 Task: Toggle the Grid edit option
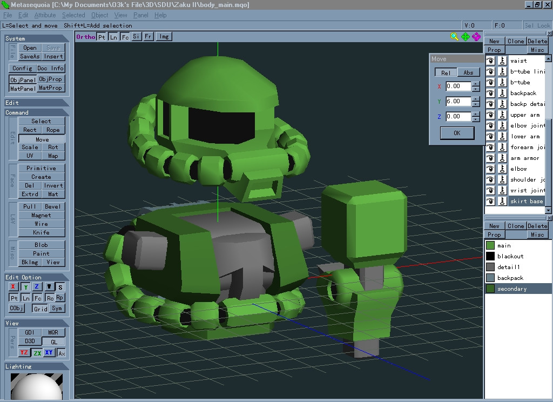tap(41, 309)
